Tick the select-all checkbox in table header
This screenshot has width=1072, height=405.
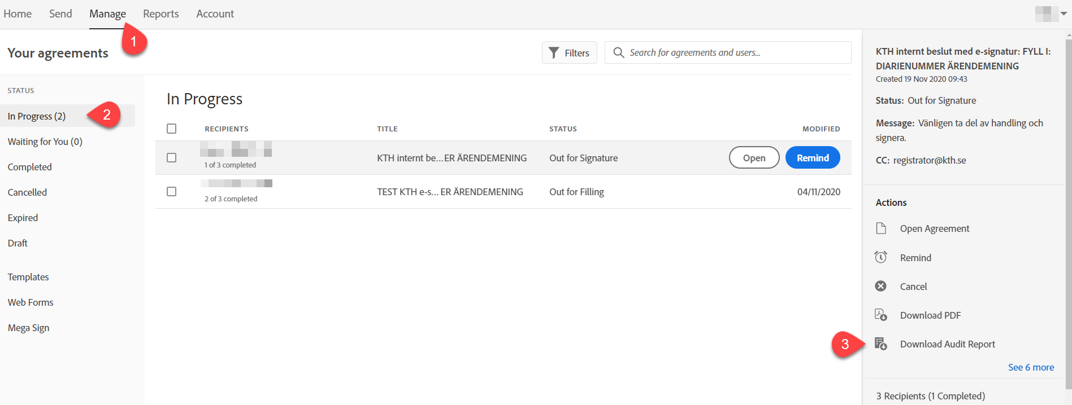point(172,129)
